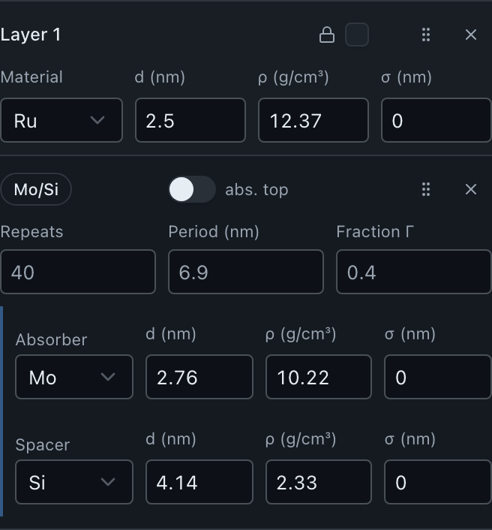Click the abs. top label
The width and height of the screenshot is (492, 530).
pos(256,190)
